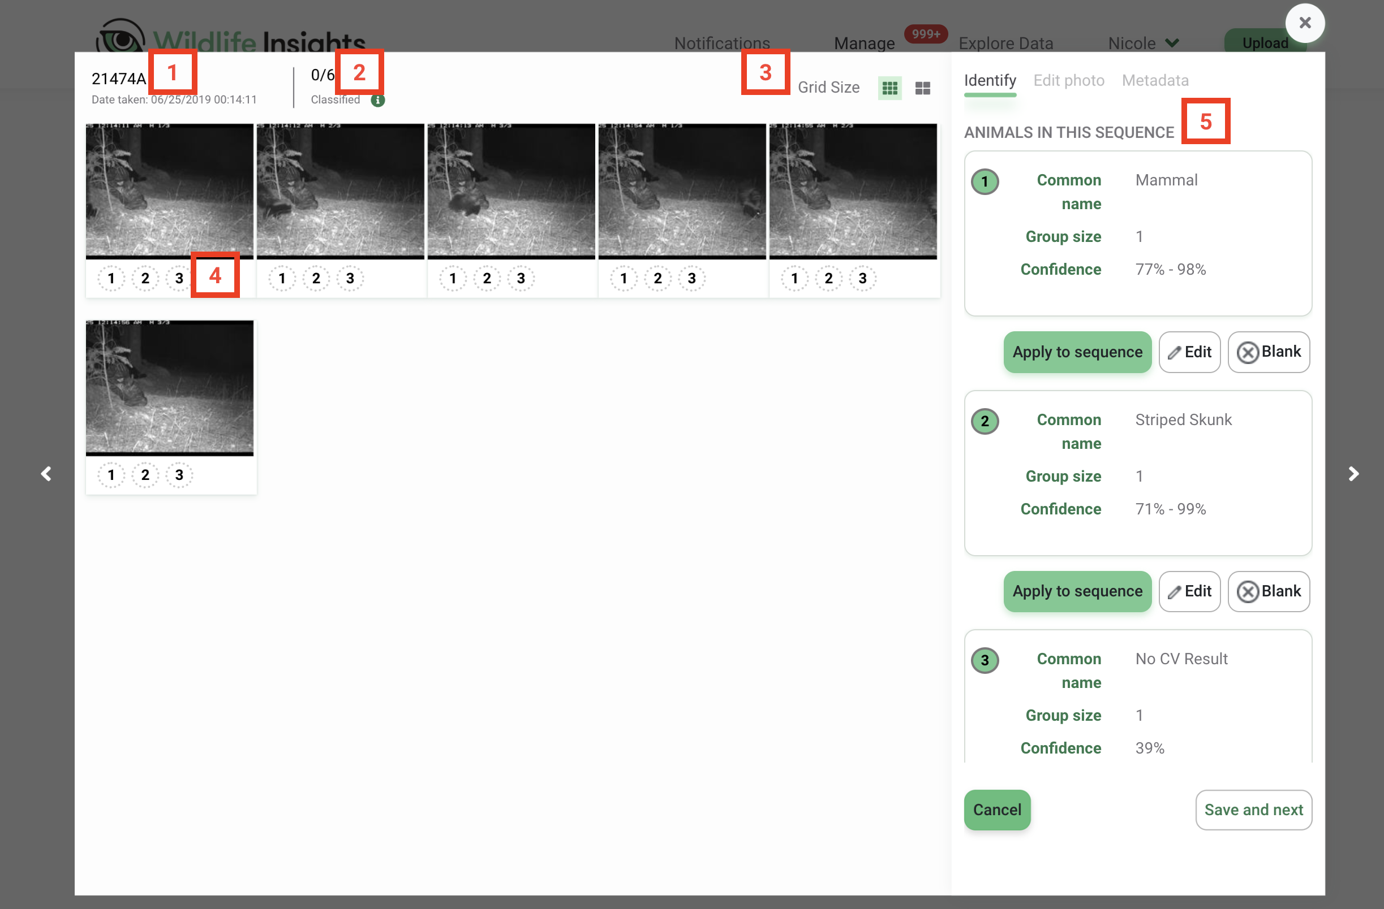
Task: Open the Edit photo tab
Action: click(x=1068, y=80)
